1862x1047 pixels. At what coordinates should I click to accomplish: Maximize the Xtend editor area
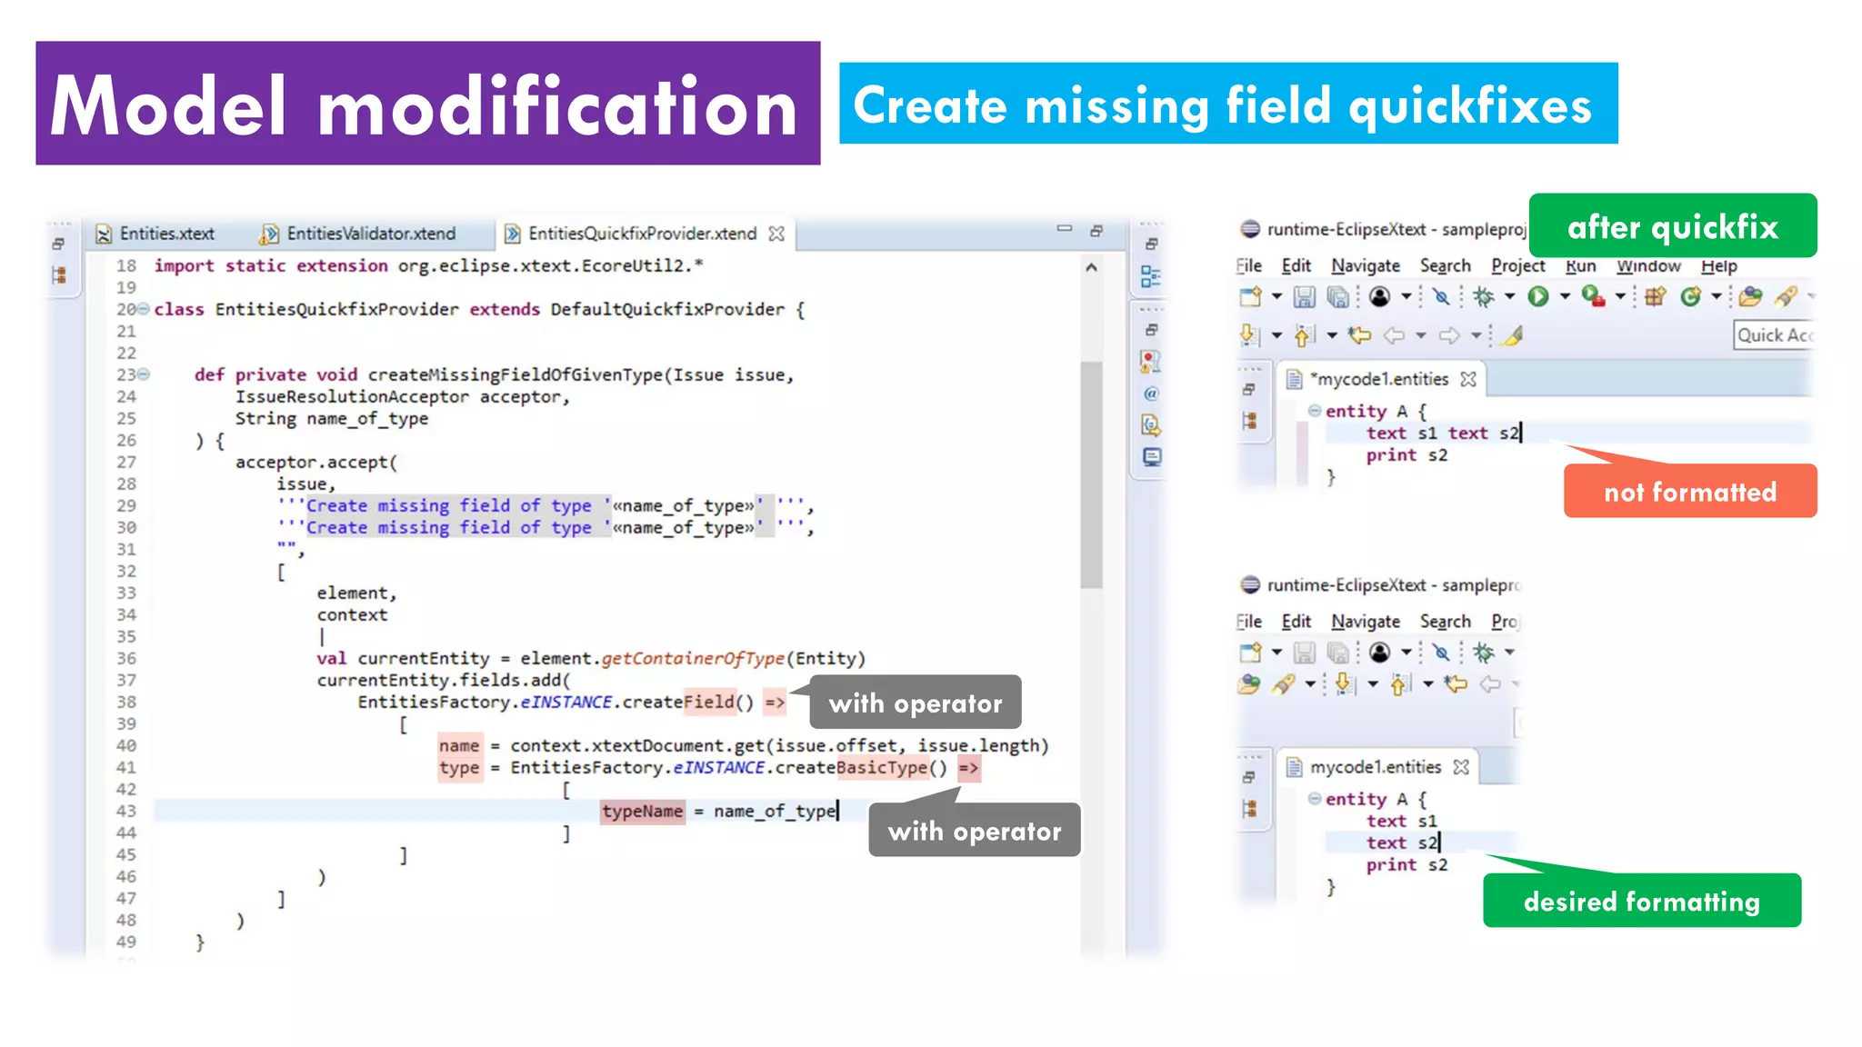coord(1096,231)
